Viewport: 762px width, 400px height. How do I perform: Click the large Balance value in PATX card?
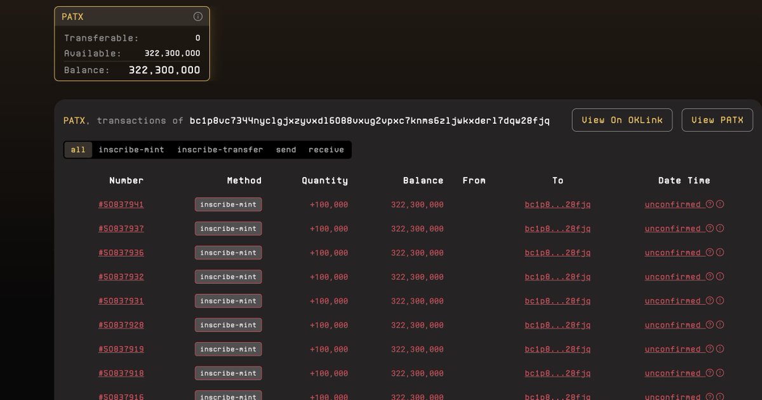pos(164,70)
